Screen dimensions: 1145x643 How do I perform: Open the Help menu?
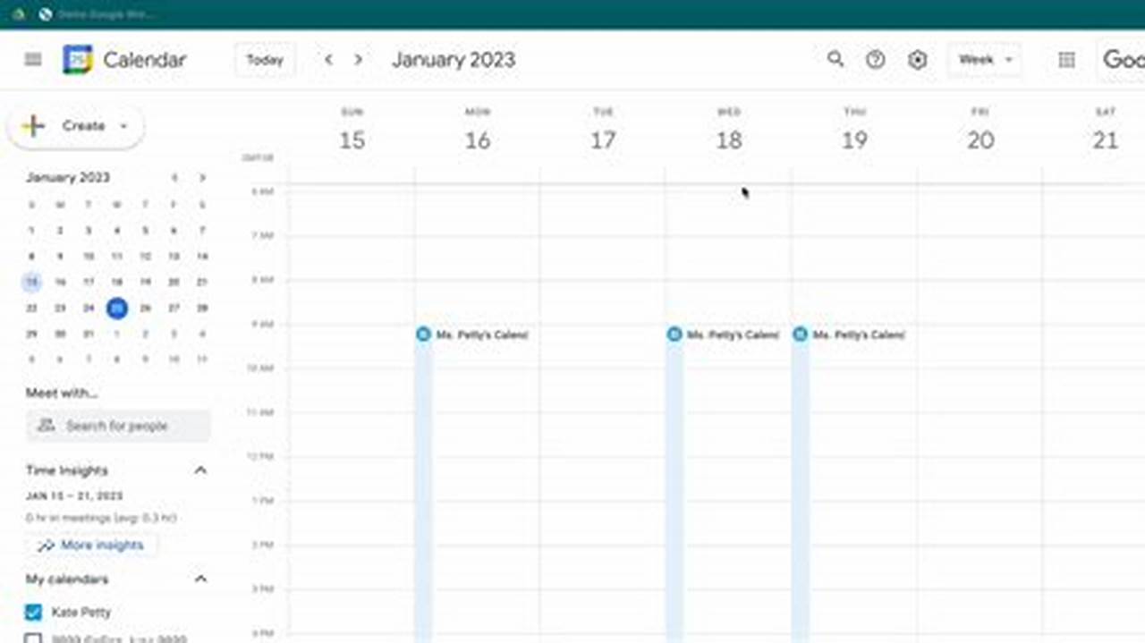(x=876, y=60)
